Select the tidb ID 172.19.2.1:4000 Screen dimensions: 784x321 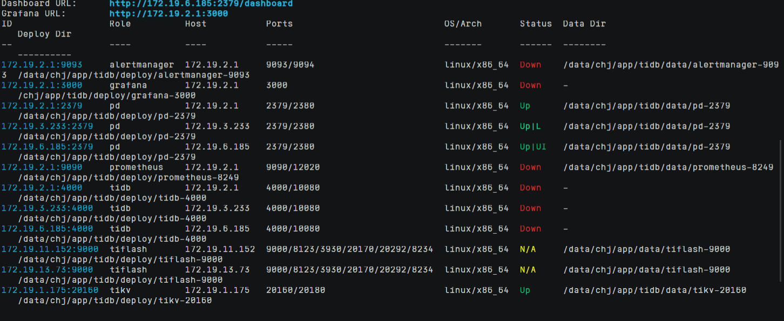click(42, 187)
